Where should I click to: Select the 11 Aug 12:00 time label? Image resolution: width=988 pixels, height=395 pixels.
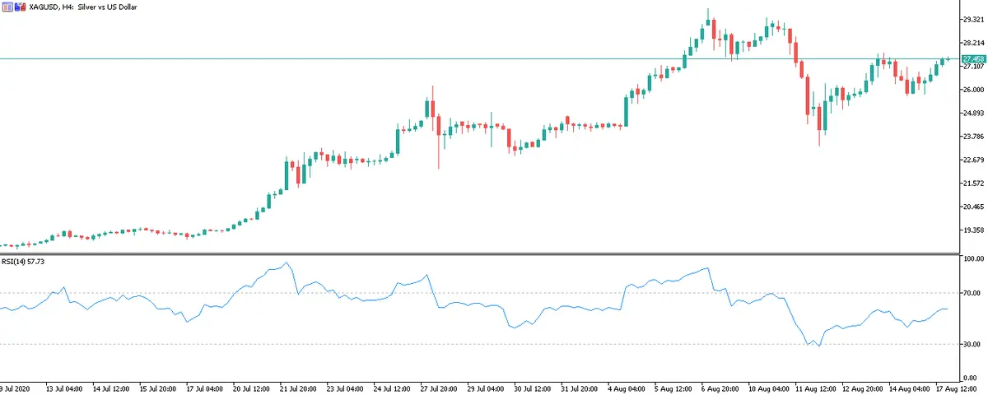(x=813, y=388)
